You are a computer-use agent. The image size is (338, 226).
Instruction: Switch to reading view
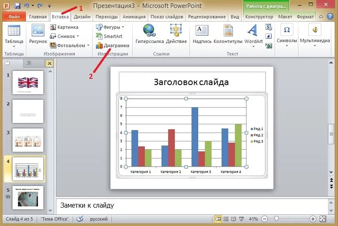(x=233, y=219)
